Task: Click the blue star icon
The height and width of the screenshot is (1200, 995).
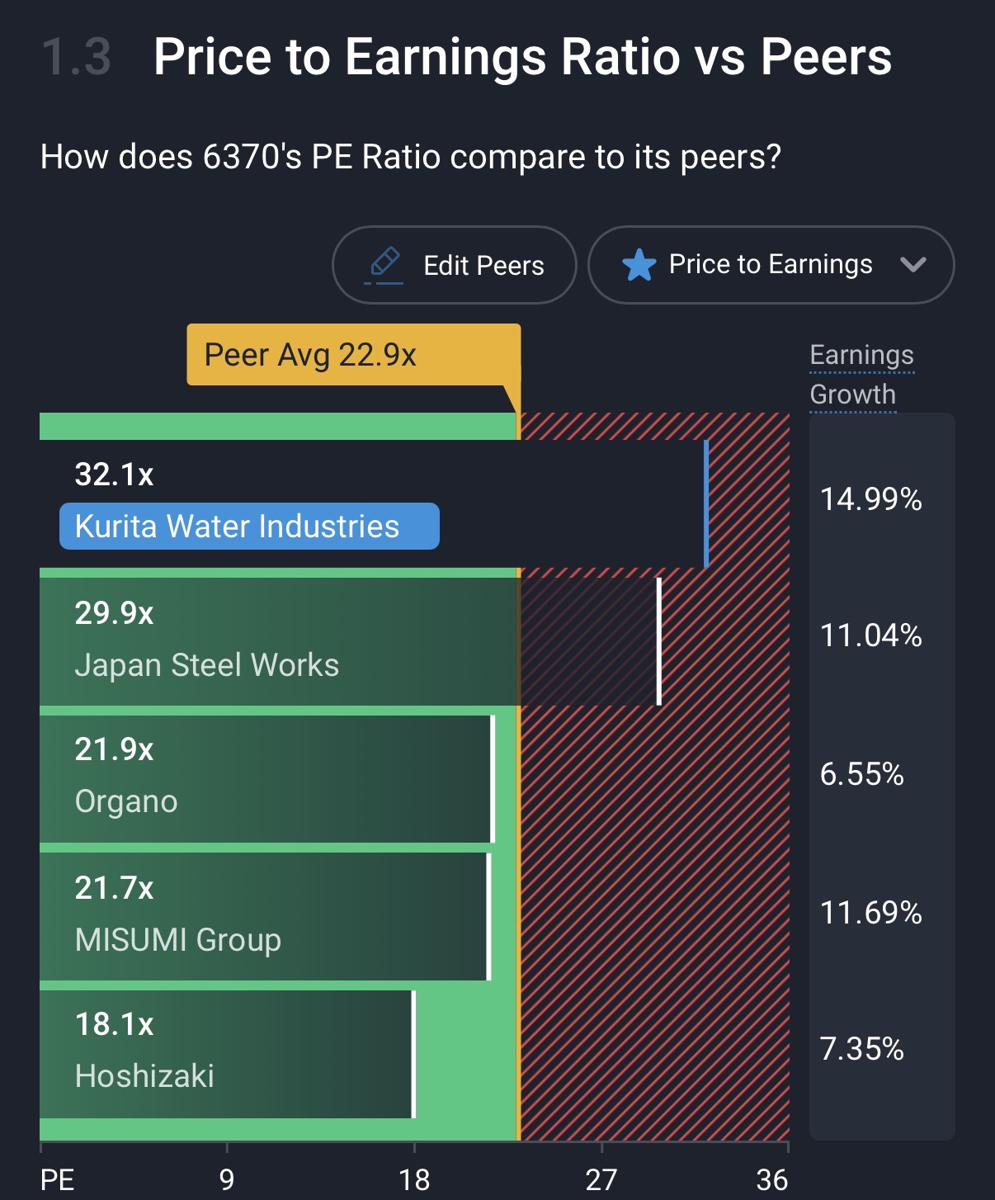Action: point(639,266)
